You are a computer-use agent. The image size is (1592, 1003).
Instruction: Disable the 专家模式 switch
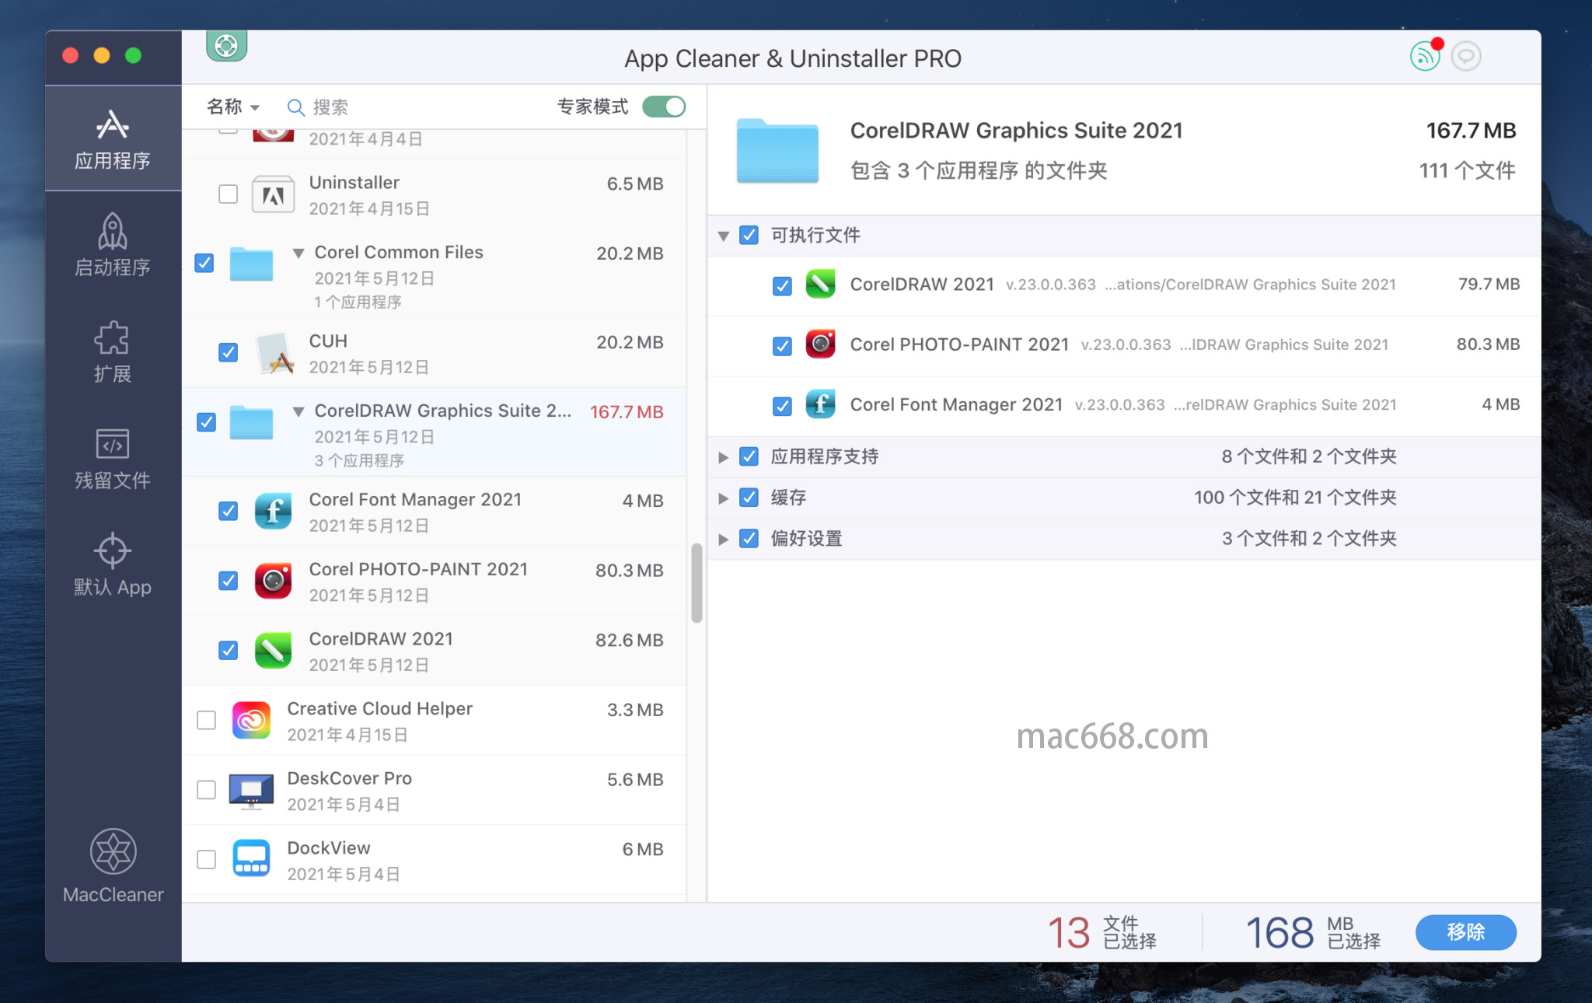[x=663, y=107]
